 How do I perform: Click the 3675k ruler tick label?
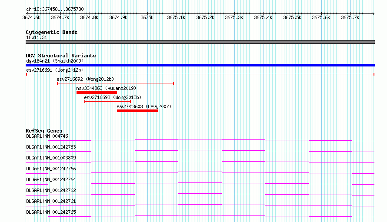(x=147, y=17)
